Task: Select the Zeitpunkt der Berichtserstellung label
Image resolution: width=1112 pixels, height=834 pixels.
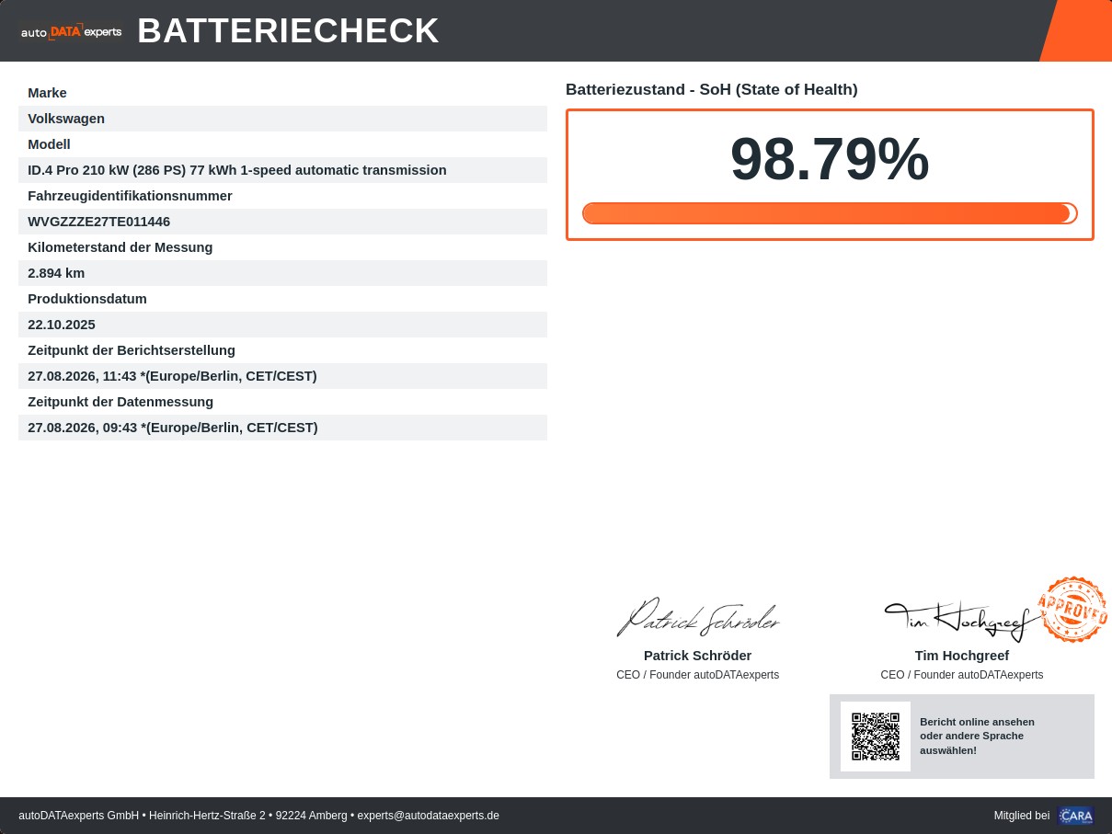Action: 132,350
